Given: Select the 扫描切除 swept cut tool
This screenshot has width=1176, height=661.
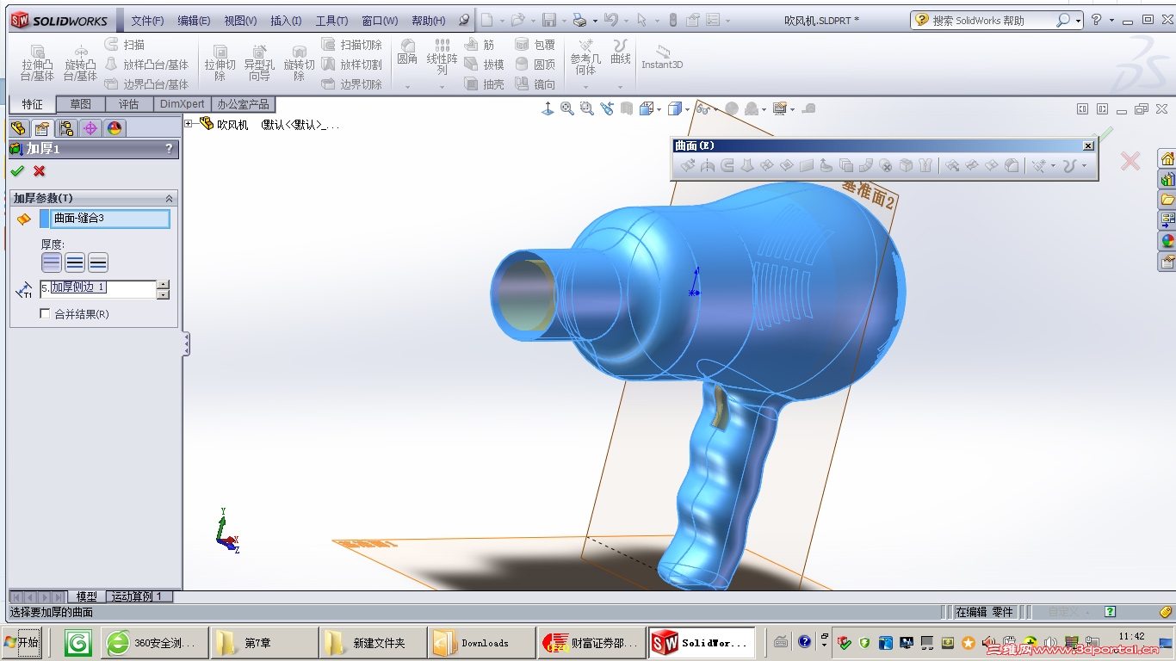Looking at the screenshot, I should [x=352, y=45].
